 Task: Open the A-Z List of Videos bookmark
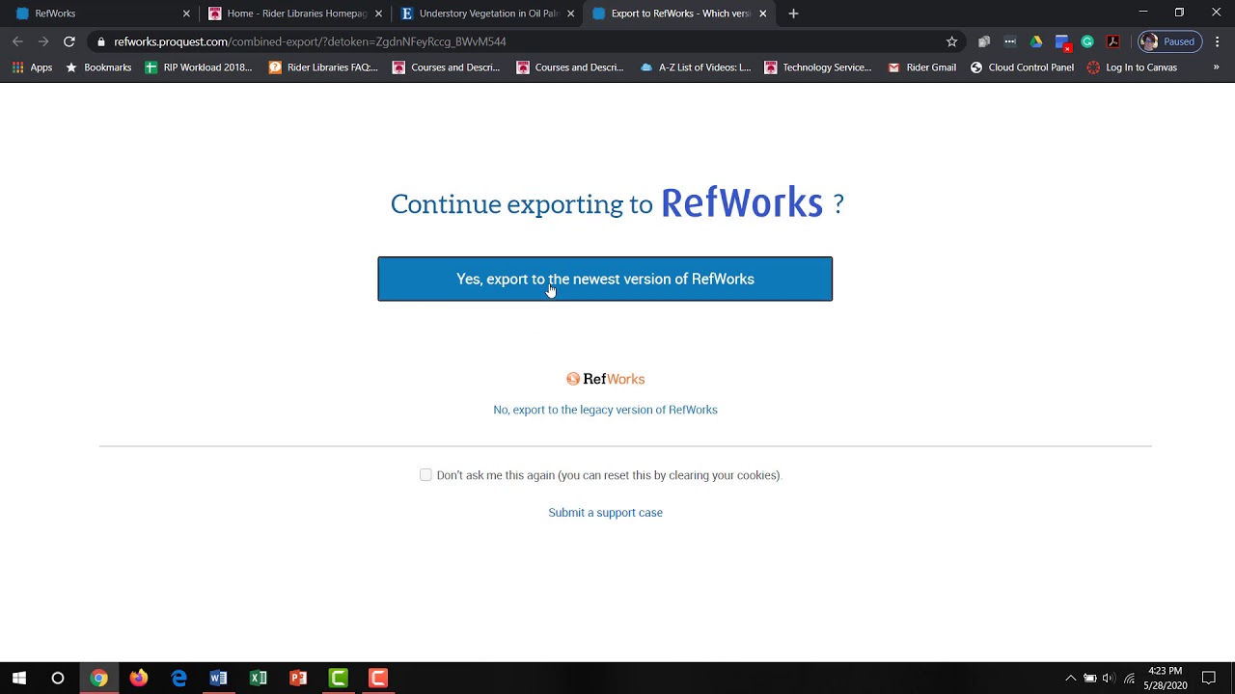(x=696, y=67)
